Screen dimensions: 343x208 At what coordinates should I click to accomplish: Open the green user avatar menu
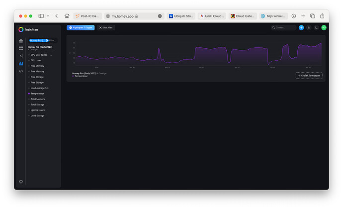324,27
